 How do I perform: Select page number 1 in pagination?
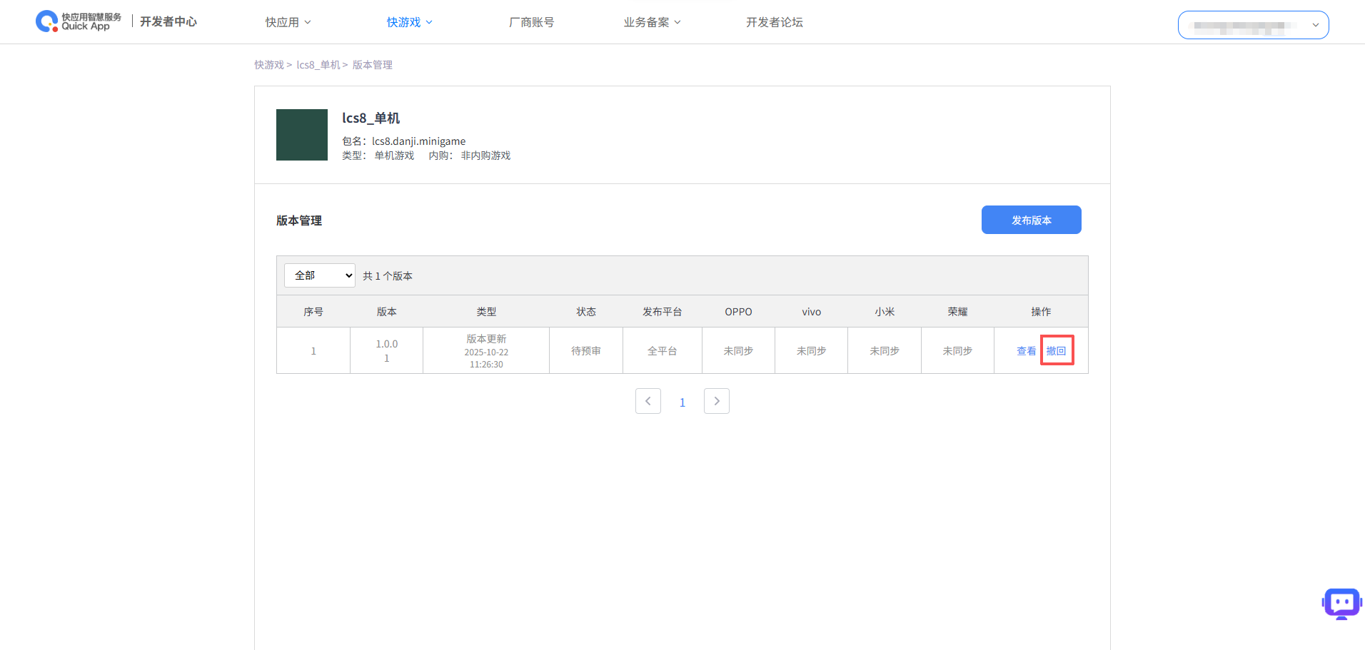tap(682, 402)
